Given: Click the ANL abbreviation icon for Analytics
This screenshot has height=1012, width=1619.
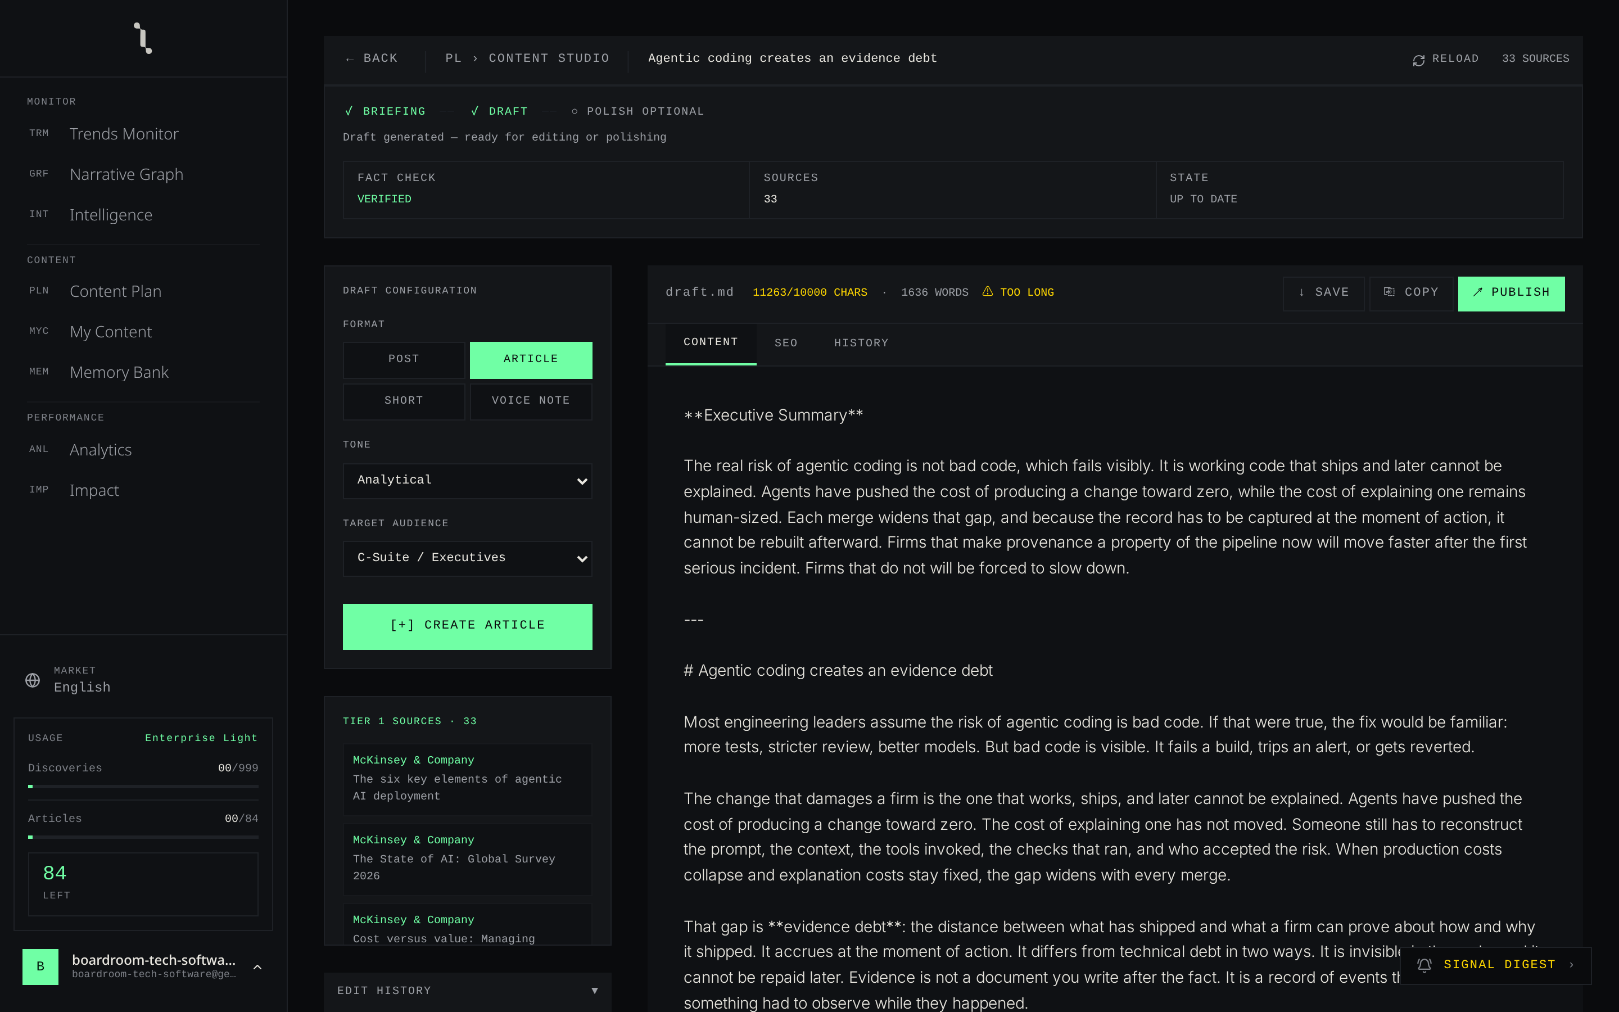Looking at the screenshot, I should pos(39,449).
